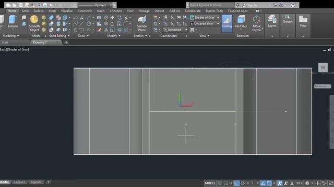Screen dimensions: 334x187
Task: Expand the Modify panel
Action: coord(114,36)
